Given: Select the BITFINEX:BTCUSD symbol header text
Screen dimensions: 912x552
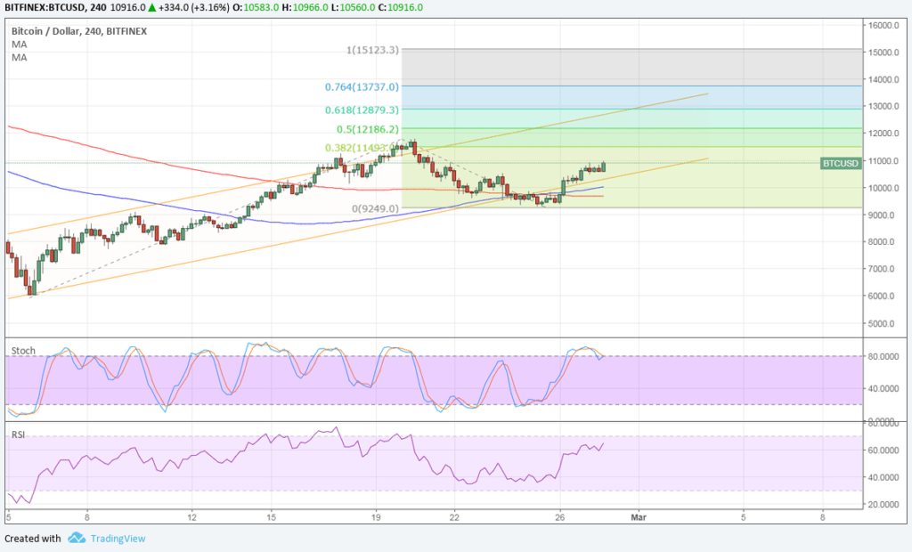Looking at the screenshot, I should coord(43,7).
